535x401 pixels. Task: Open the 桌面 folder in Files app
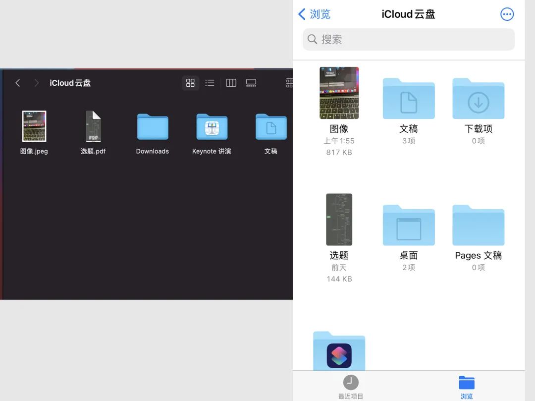point(408,226)
